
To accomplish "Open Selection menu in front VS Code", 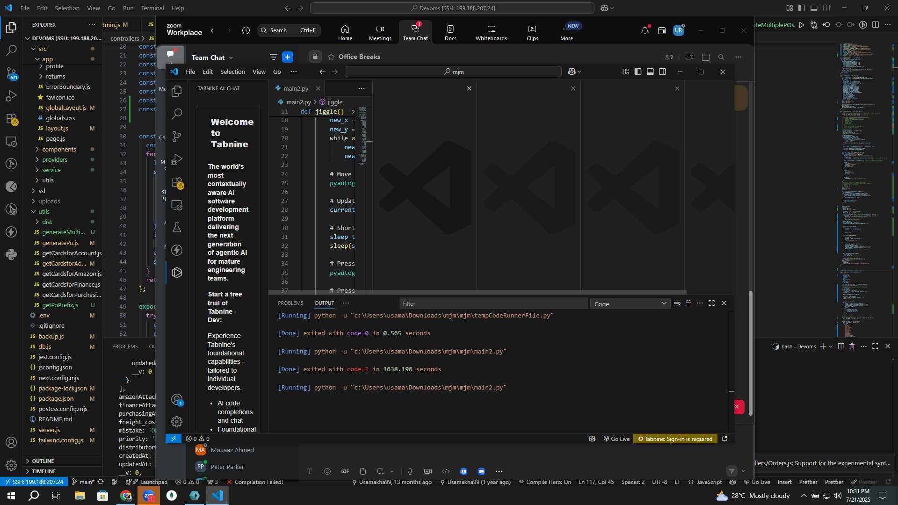I will 232,72.
